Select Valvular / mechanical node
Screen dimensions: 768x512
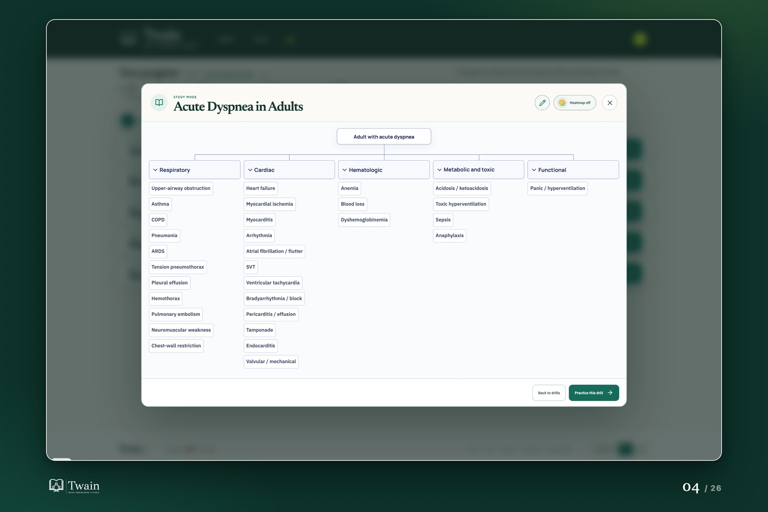click(x=271, y=362)
